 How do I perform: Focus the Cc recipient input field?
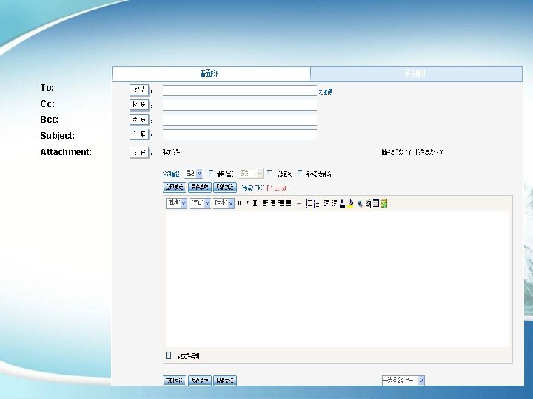240,105
